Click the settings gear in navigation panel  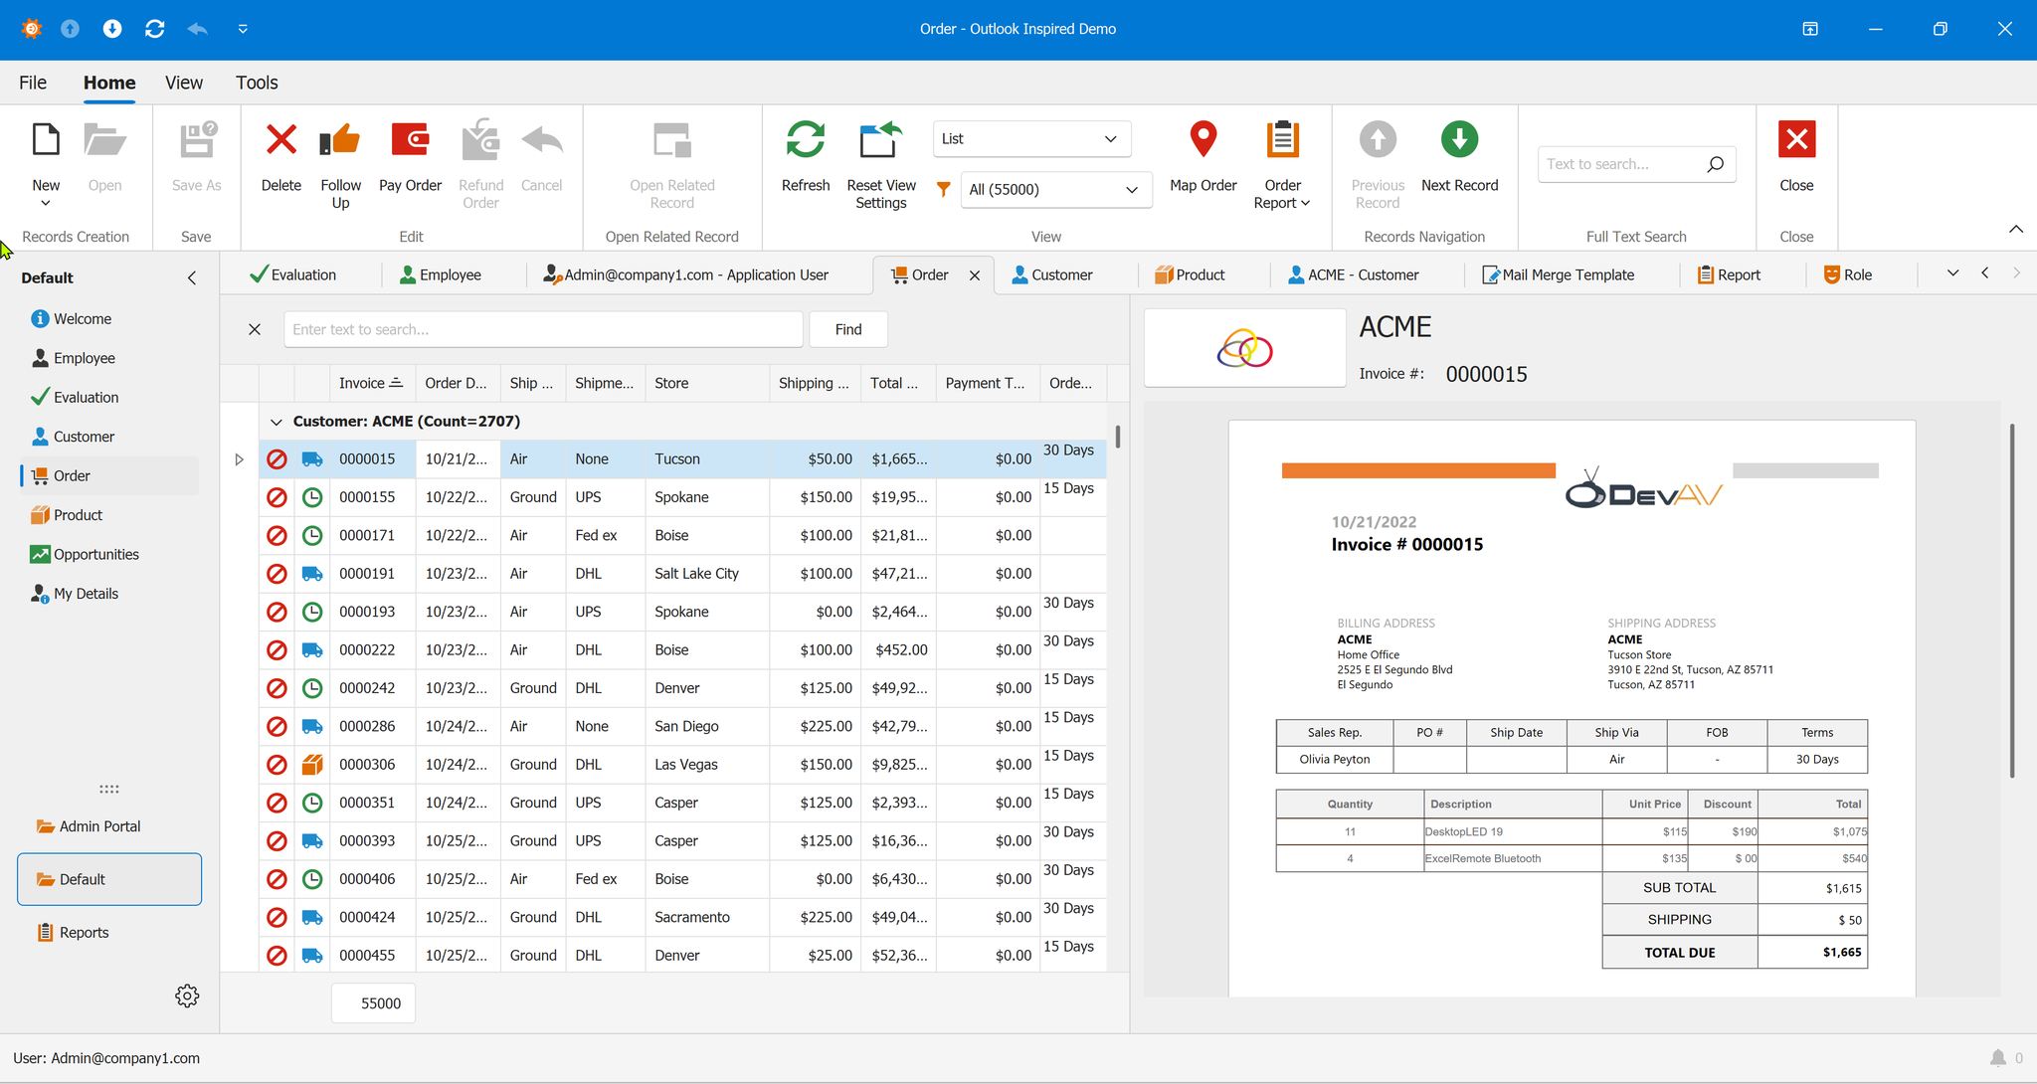187,995
